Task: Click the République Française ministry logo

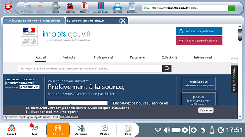Action: [x=29, y=36]
